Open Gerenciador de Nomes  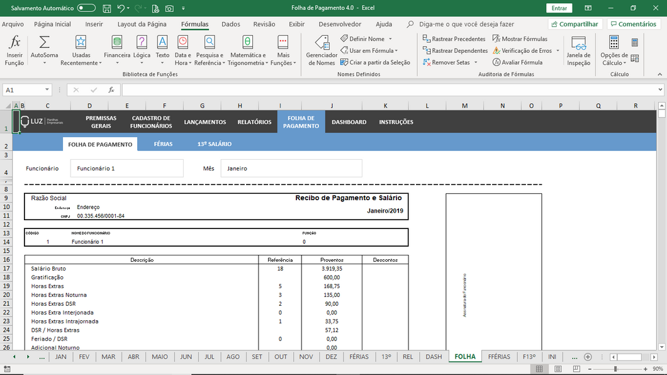click(322, 50)
